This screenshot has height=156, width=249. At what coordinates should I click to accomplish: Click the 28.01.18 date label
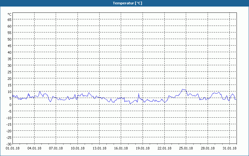click(208, 148)
